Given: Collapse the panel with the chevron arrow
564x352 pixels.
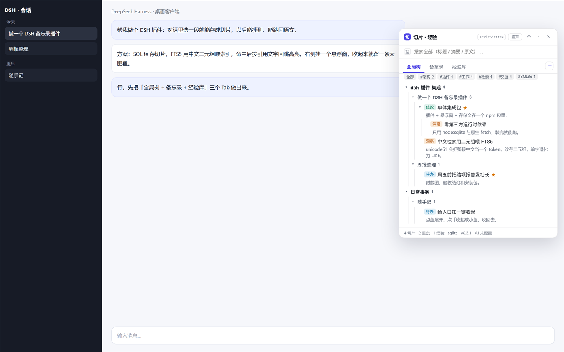Looking at the screenshot, I should [539, 37].
